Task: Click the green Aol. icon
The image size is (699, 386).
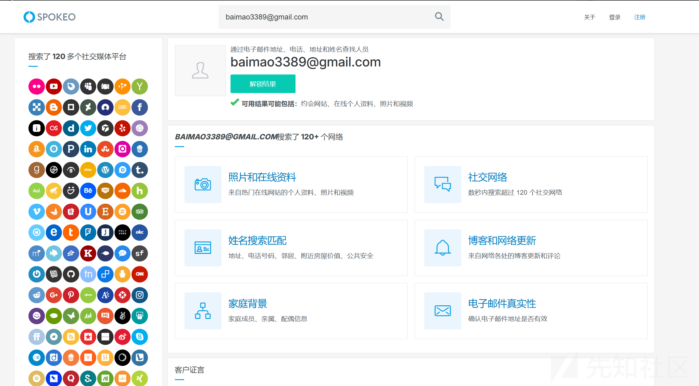Action: [37, 191]
